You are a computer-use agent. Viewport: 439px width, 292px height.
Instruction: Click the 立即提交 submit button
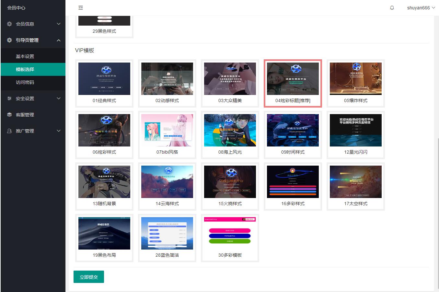(88, 277)
